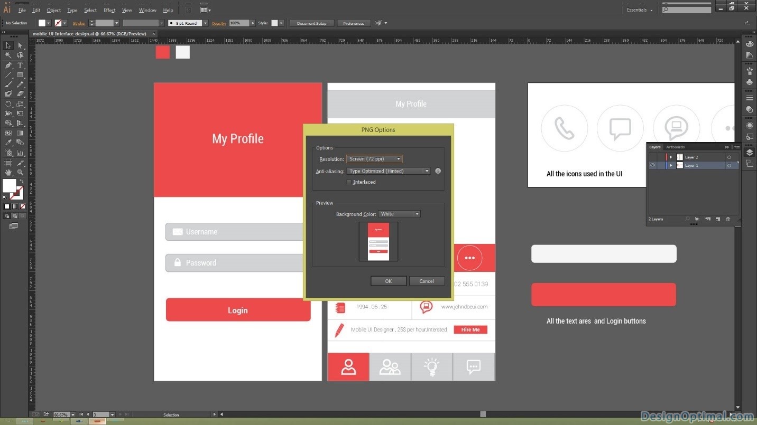
Task: Open the Window menu
Action: pyautogui.click(x=147, y=10)
